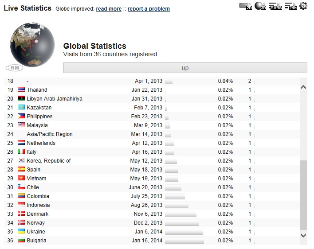Switch to the 3D globe view
The image size is (314, 249).
point(261,6)
